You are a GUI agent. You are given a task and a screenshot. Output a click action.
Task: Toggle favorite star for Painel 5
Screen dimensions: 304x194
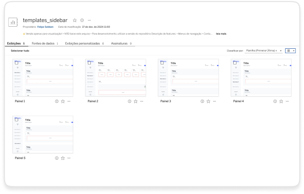(63, 158)
